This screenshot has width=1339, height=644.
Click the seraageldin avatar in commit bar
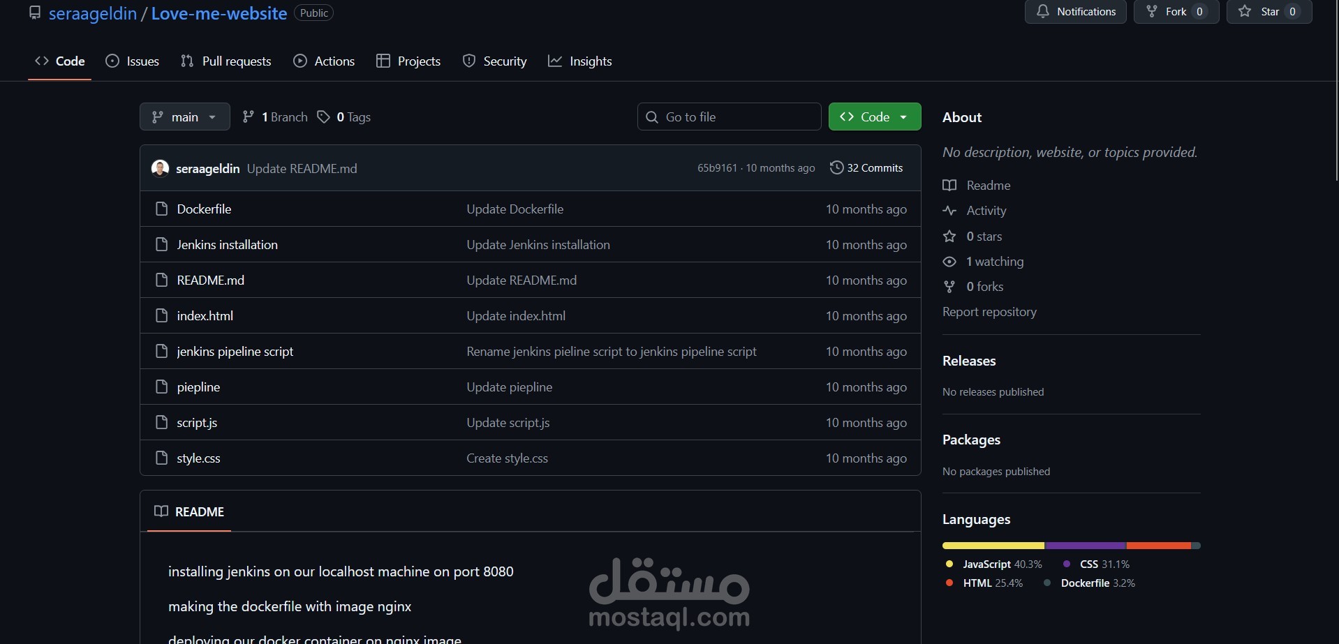click(161, 168)
